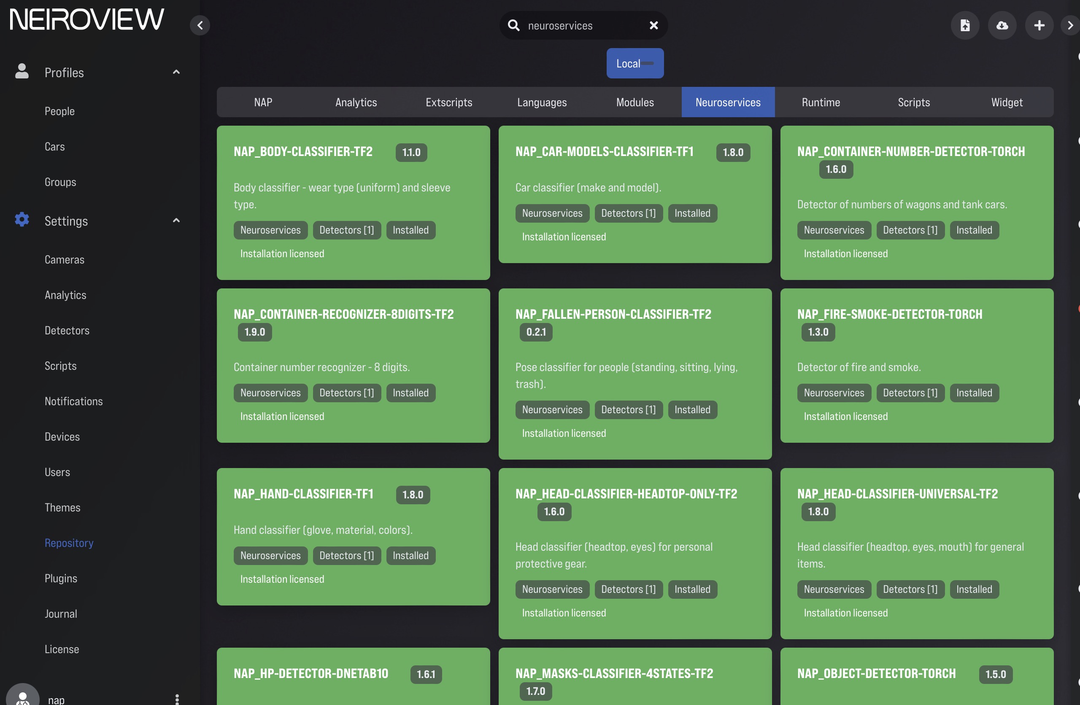Screen dimensions: 1080x705
Task: Open the nap user avatar
Action: click(23, 697)
